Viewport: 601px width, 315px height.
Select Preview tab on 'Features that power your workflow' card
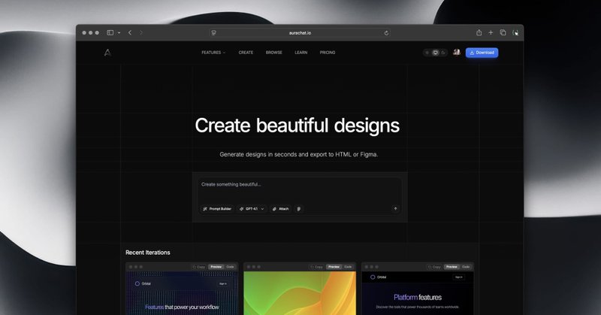(x=216, y=267)
